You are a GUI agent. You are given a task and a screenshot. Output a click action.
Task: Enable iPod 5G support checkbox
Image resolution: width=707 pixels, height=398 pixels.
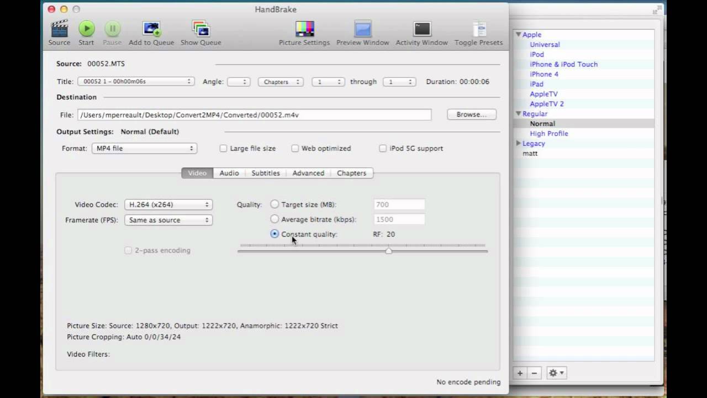coord(383,148)
